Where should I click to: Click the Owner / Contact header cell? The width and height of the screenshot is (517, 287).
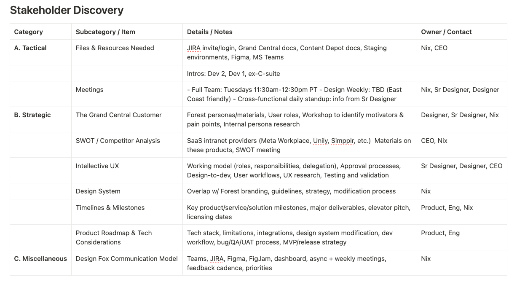462,32
